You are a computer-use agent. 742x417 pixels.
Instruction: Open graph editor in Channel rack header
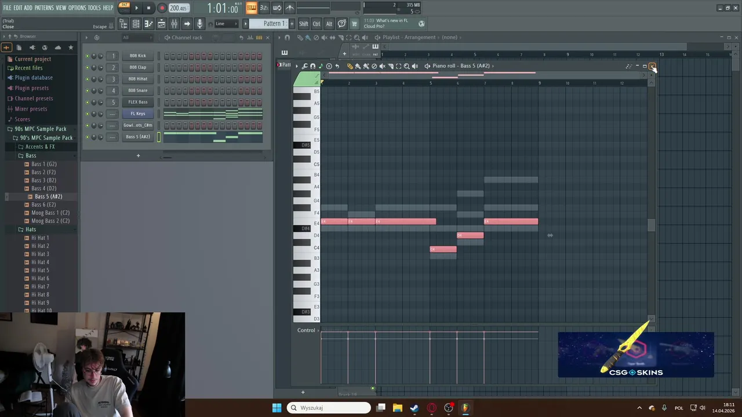250,38
